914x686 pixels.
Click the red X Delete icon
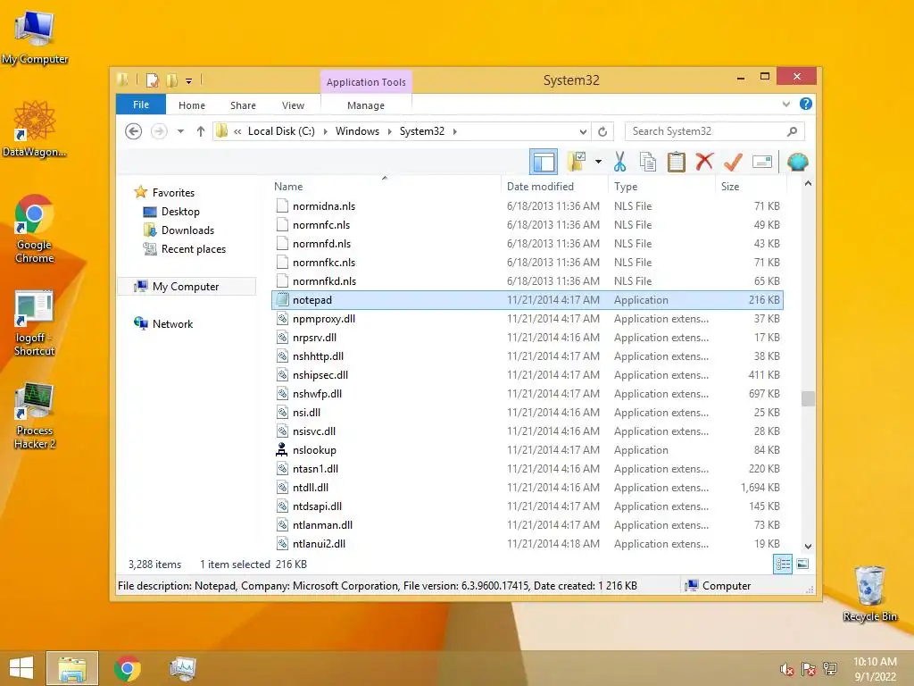click(x=704, y=161)
